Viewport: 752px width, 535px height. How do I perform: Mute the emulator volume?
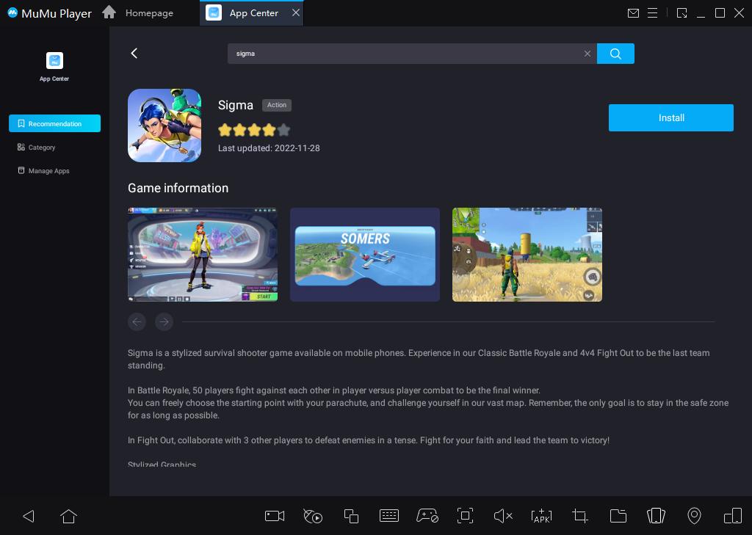pyautogui.click(x=503, y=516)
